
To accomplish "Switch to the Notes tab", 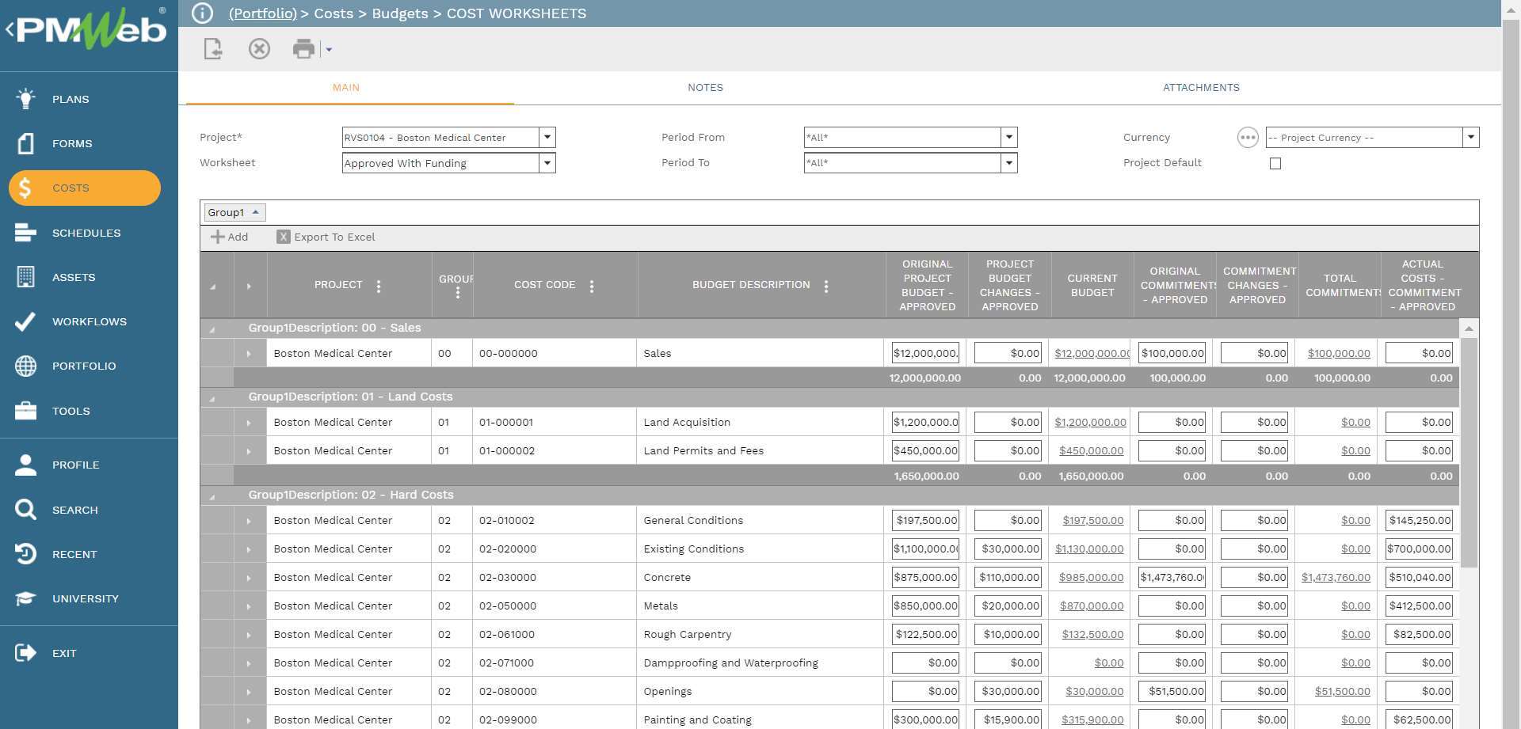I will tap(705, 88).
